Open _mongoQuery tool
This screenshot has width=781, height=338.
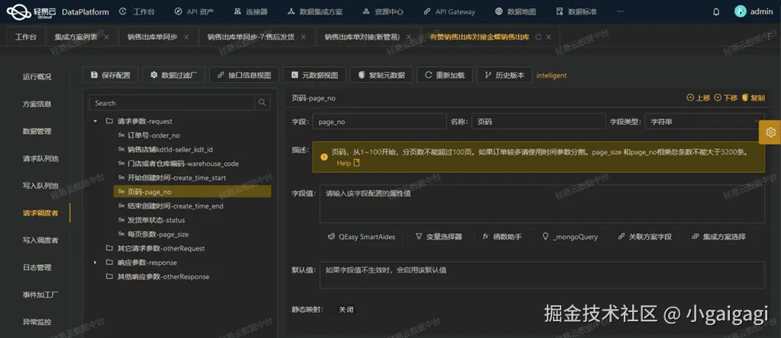coord(570,237)
